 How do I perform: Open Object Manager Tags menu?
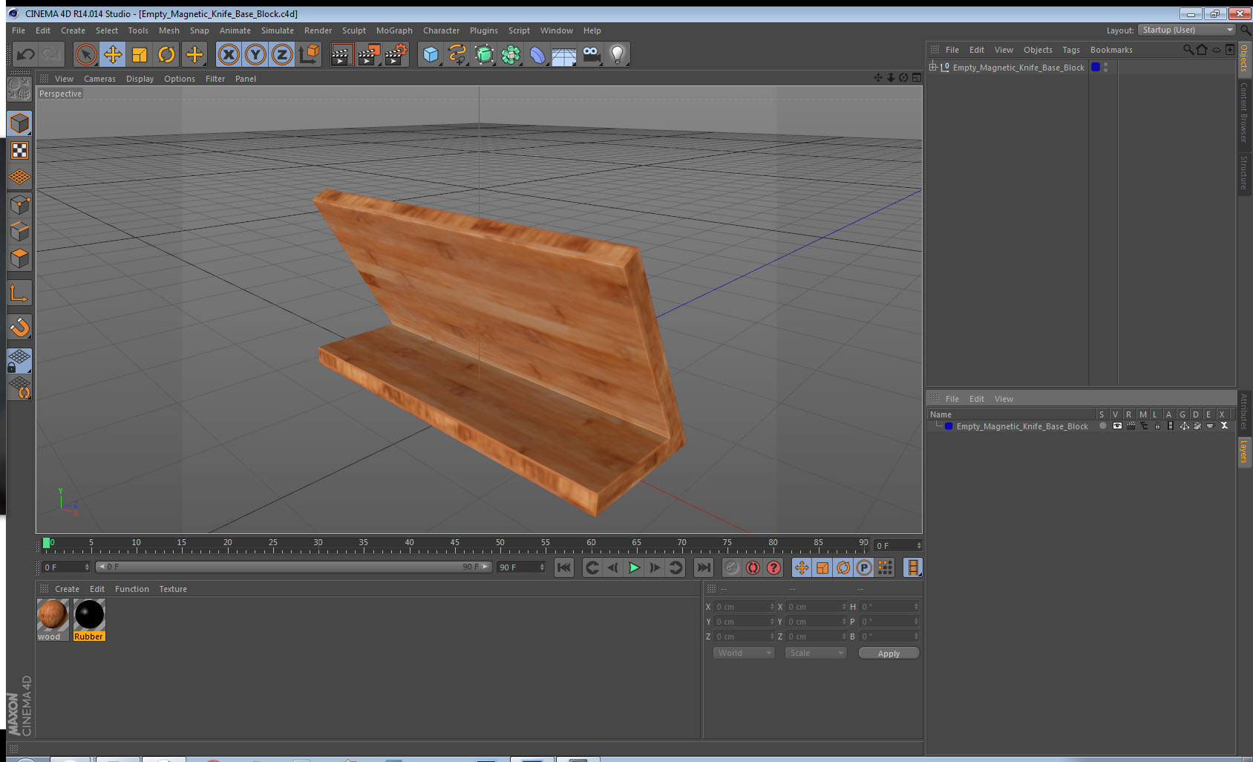point(1071,50)
